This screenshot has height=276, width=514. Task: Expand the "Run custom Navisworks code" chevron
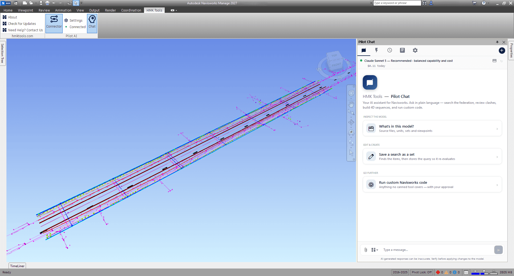pos(497,185)
